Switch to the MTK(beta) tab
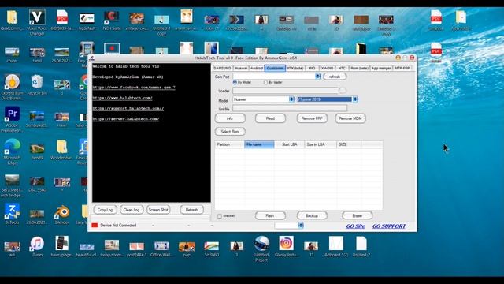 click(x=295, y=69)
